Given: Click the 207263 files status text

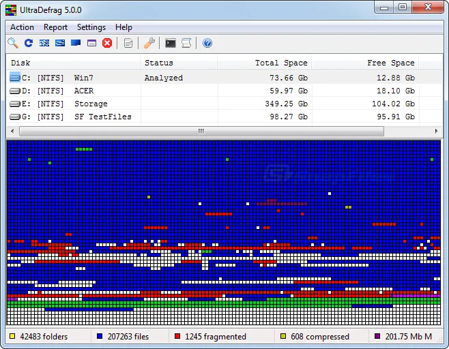Looking at the screenshot, I should pyautogui.click(x=128, y=337).
